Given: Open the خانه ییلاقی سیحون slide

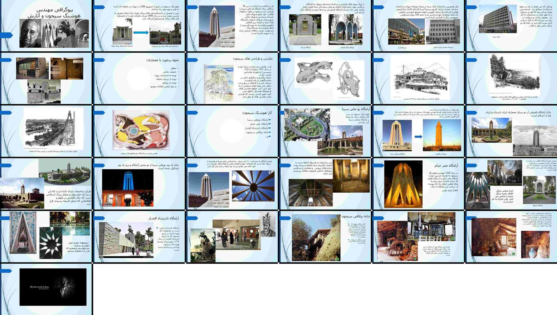Looking at the screenshot, I should pos(325,237).
